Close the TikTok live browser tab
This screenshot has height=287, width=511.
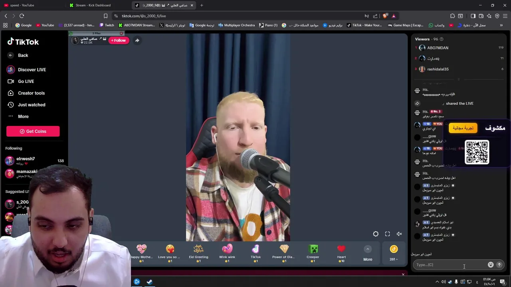192,5
